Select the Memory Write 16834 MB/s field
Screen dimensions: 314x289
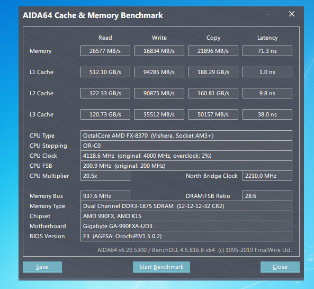[x=159, y=51]
